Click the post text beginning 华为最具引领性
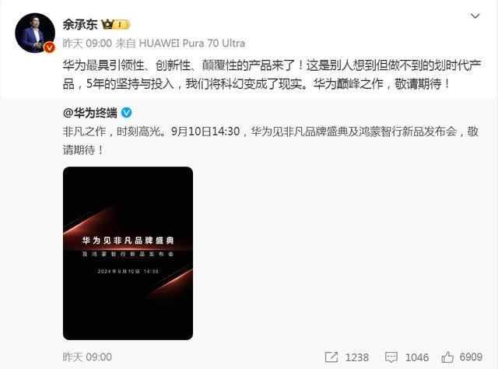498x369 pixels. pyautogui.click(x=272, y=75)
